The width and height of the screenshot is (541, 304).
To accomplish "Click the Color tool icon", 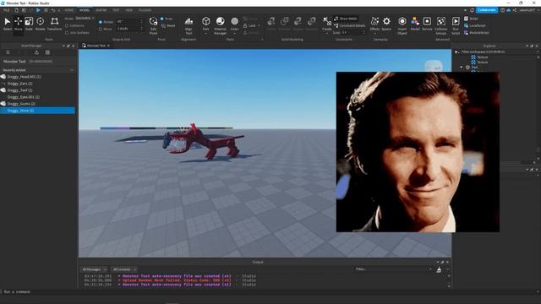I will tap(235, 21).
